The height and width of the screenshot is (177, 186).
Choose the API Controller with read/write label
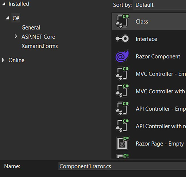coord(161,126)
